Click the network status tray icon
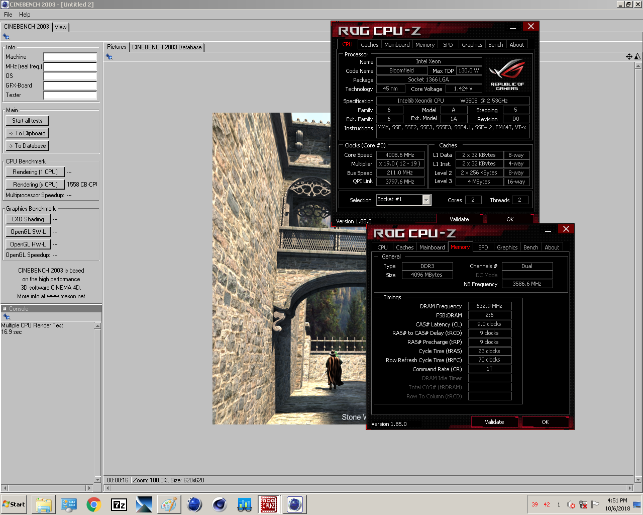 coord(583,504)
